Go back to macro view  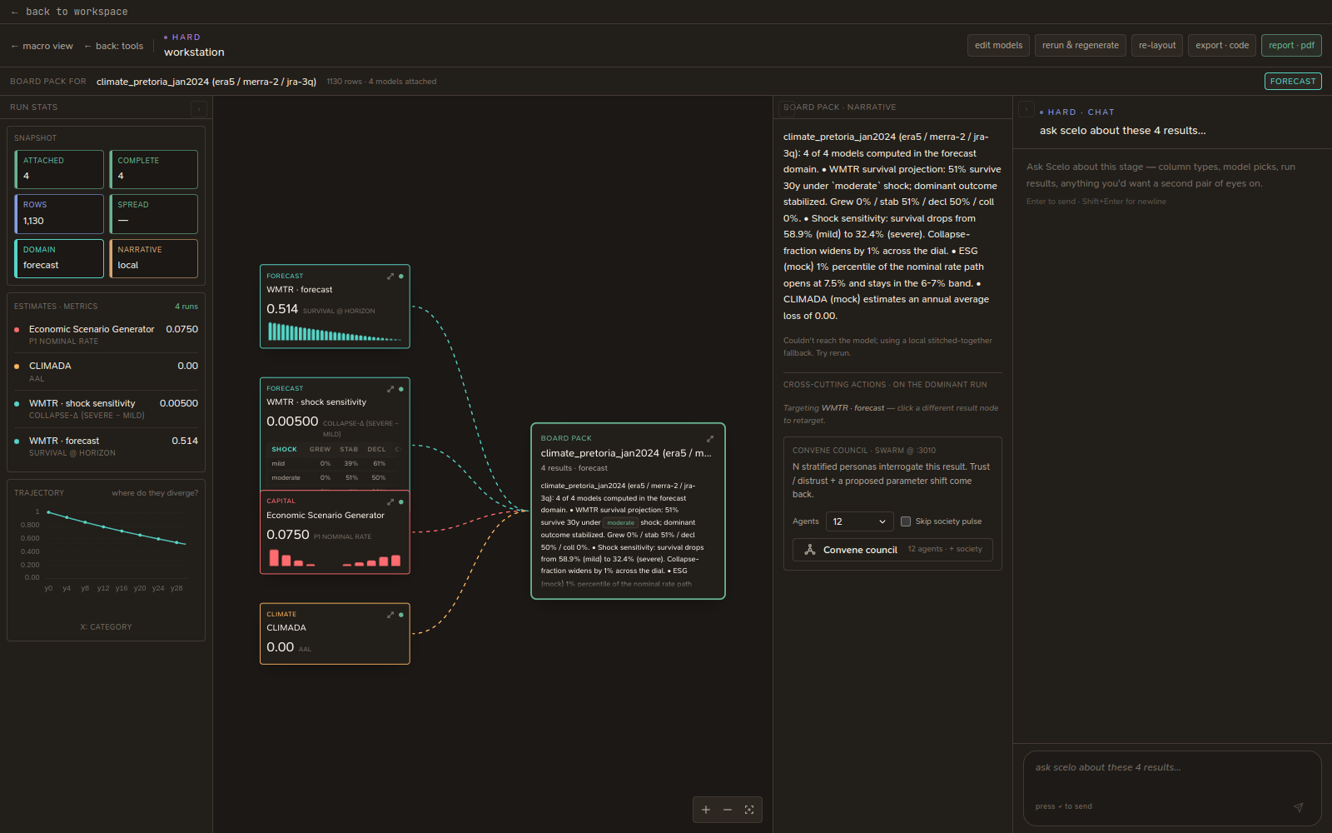(x=42, y=46)
